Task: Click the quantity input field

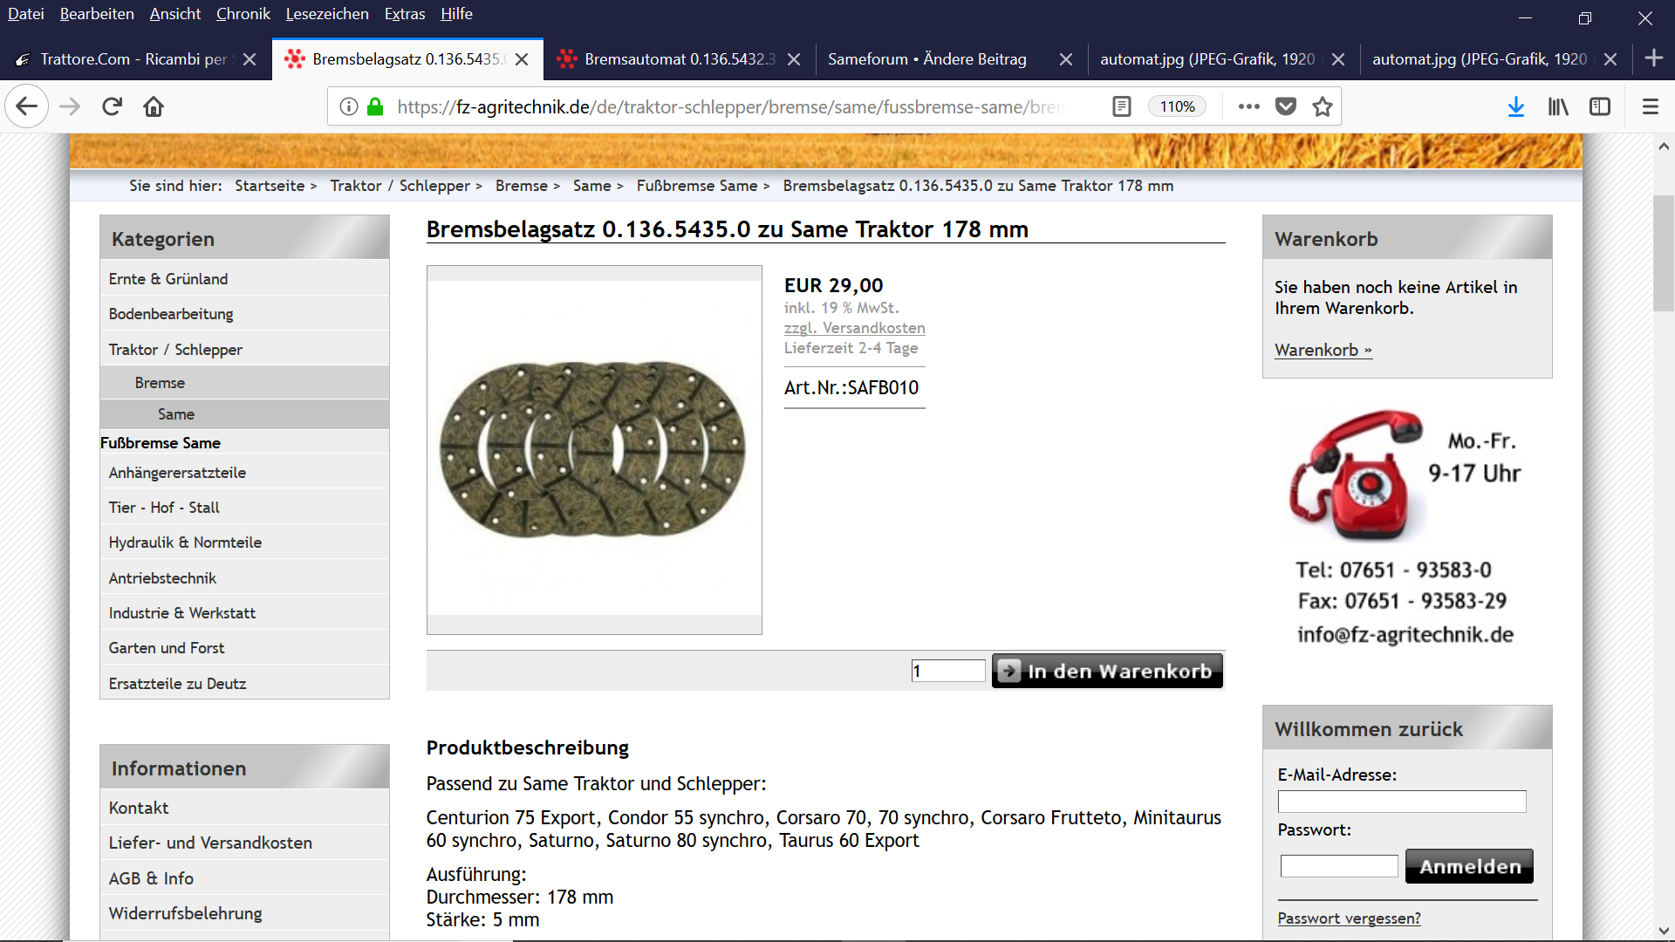Action: 948,671
